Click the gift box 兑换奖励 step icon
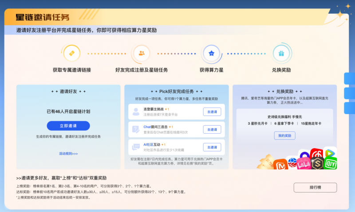The height and width of the screenshot is (212, 355). point(281,53)
